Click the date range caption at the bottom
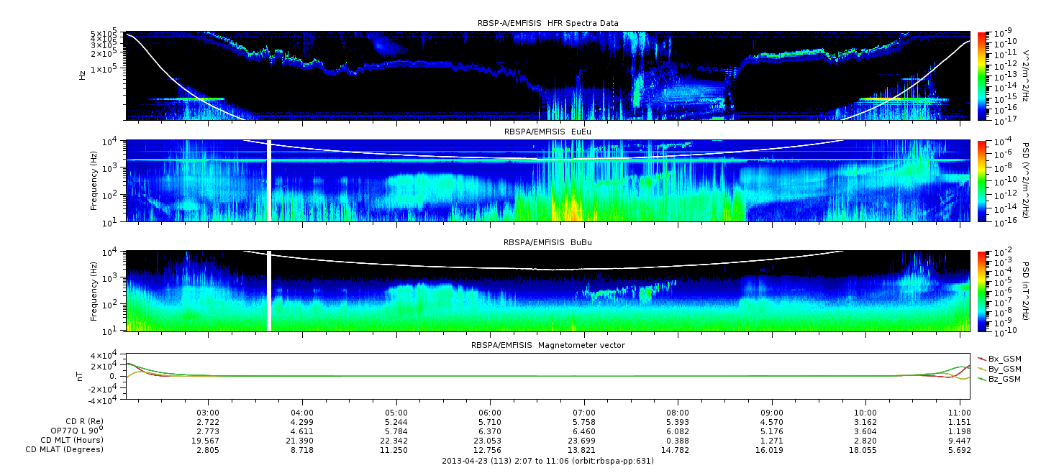 click(547, 461)
